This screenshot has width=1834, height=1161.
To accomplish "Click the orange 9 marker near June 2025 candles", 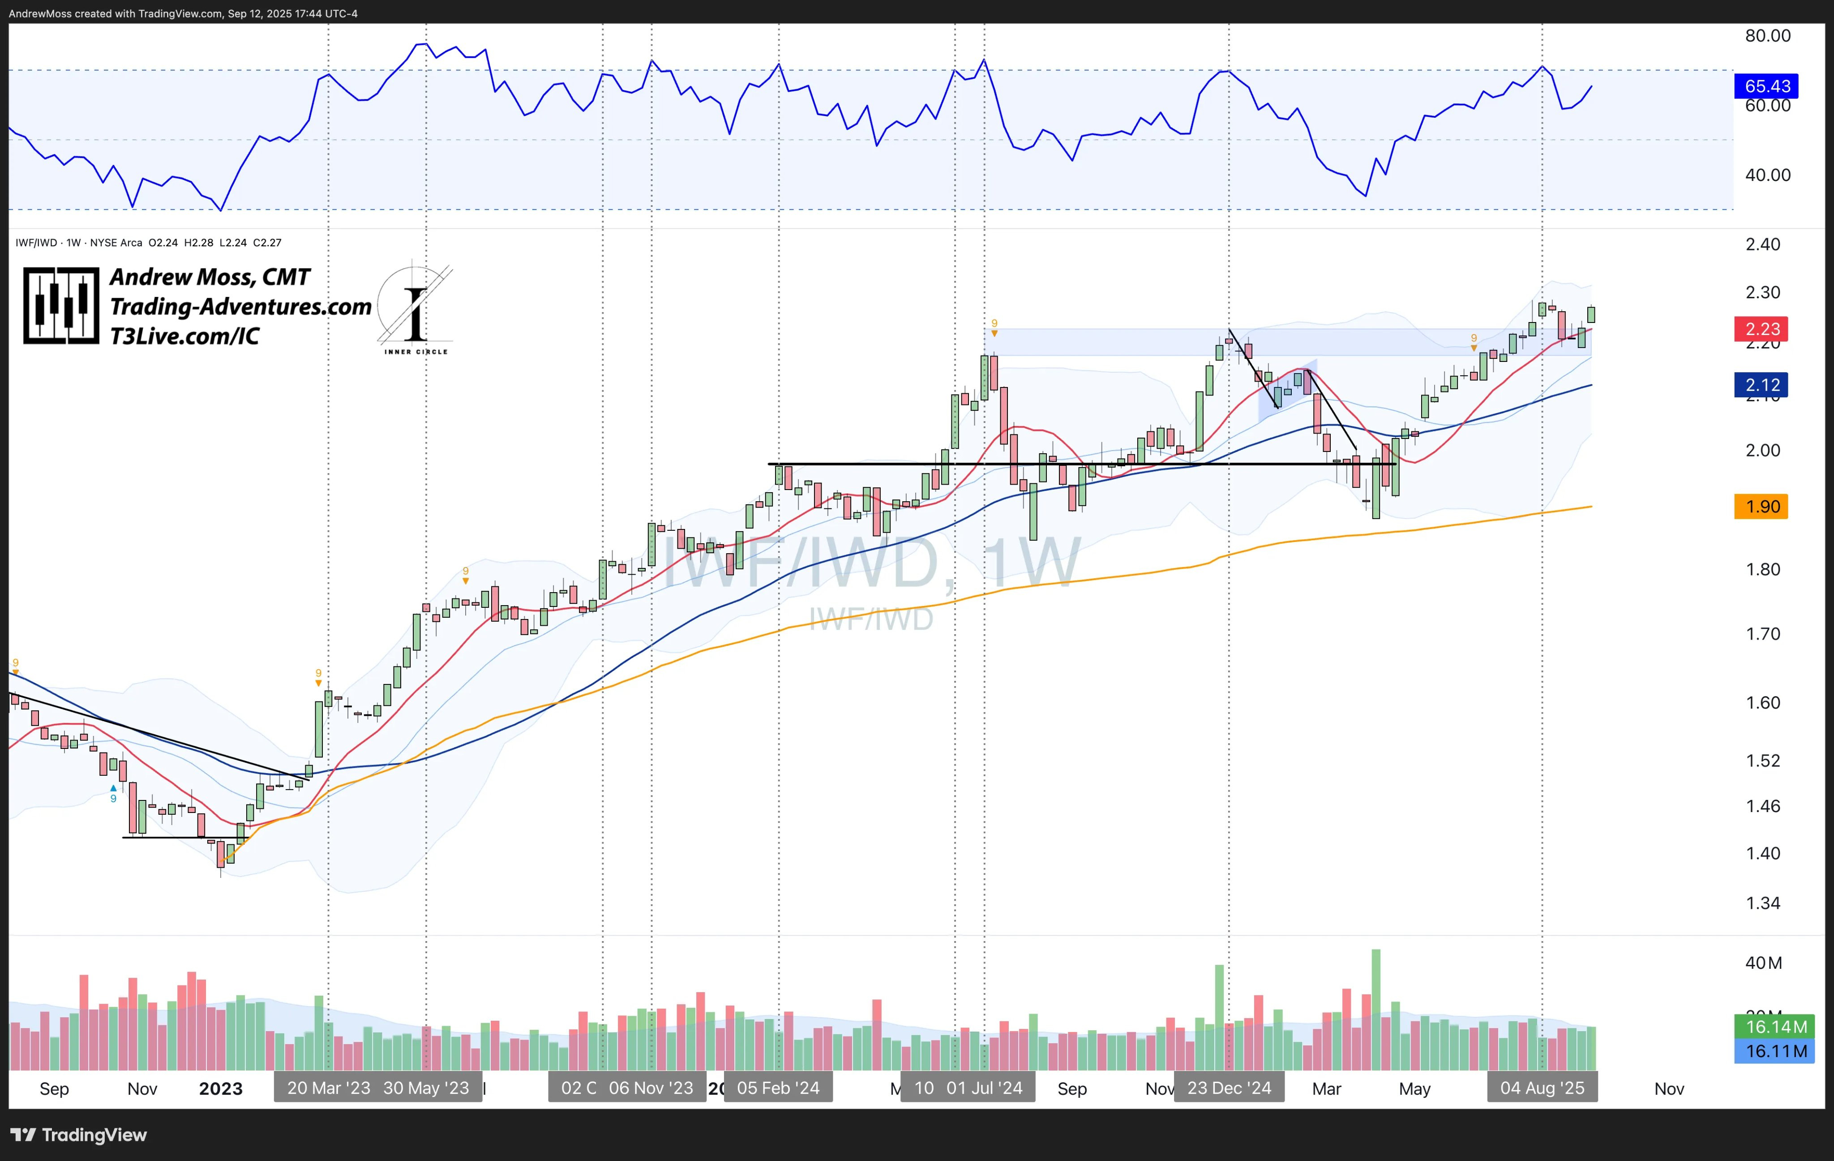I will point(1474,341).
